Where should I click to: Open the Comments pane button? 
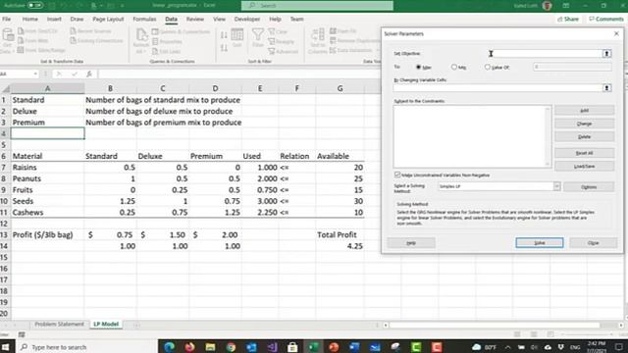(606, 19)
